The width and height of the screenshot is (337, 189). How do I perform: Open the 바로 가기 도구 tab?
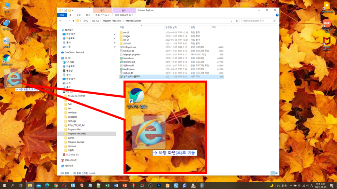(103, 15)
